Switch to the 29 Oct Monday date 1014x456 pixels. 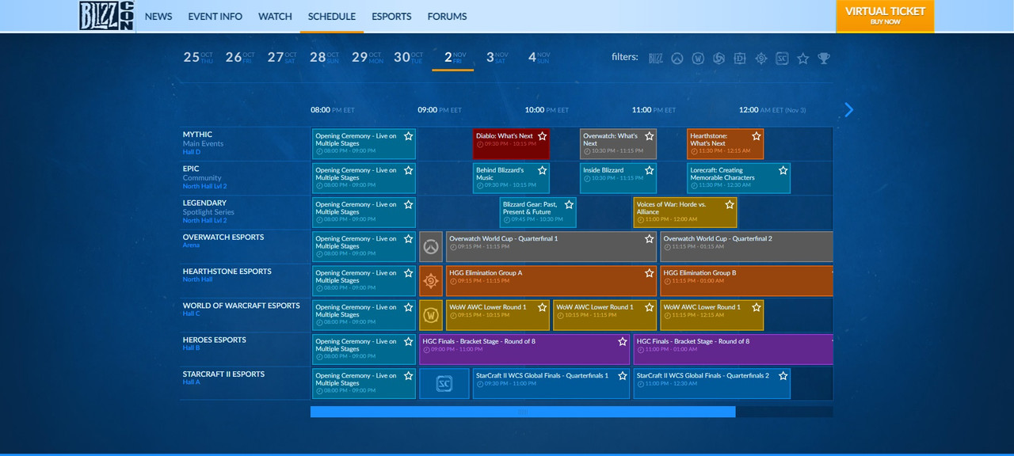(367, 57)
